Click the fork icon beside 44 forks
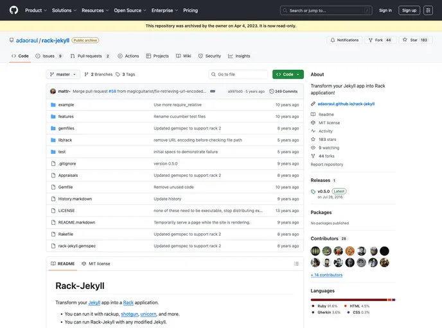This screenshot has width=442, height=328. pyautogui.click(x=313, y=156)
